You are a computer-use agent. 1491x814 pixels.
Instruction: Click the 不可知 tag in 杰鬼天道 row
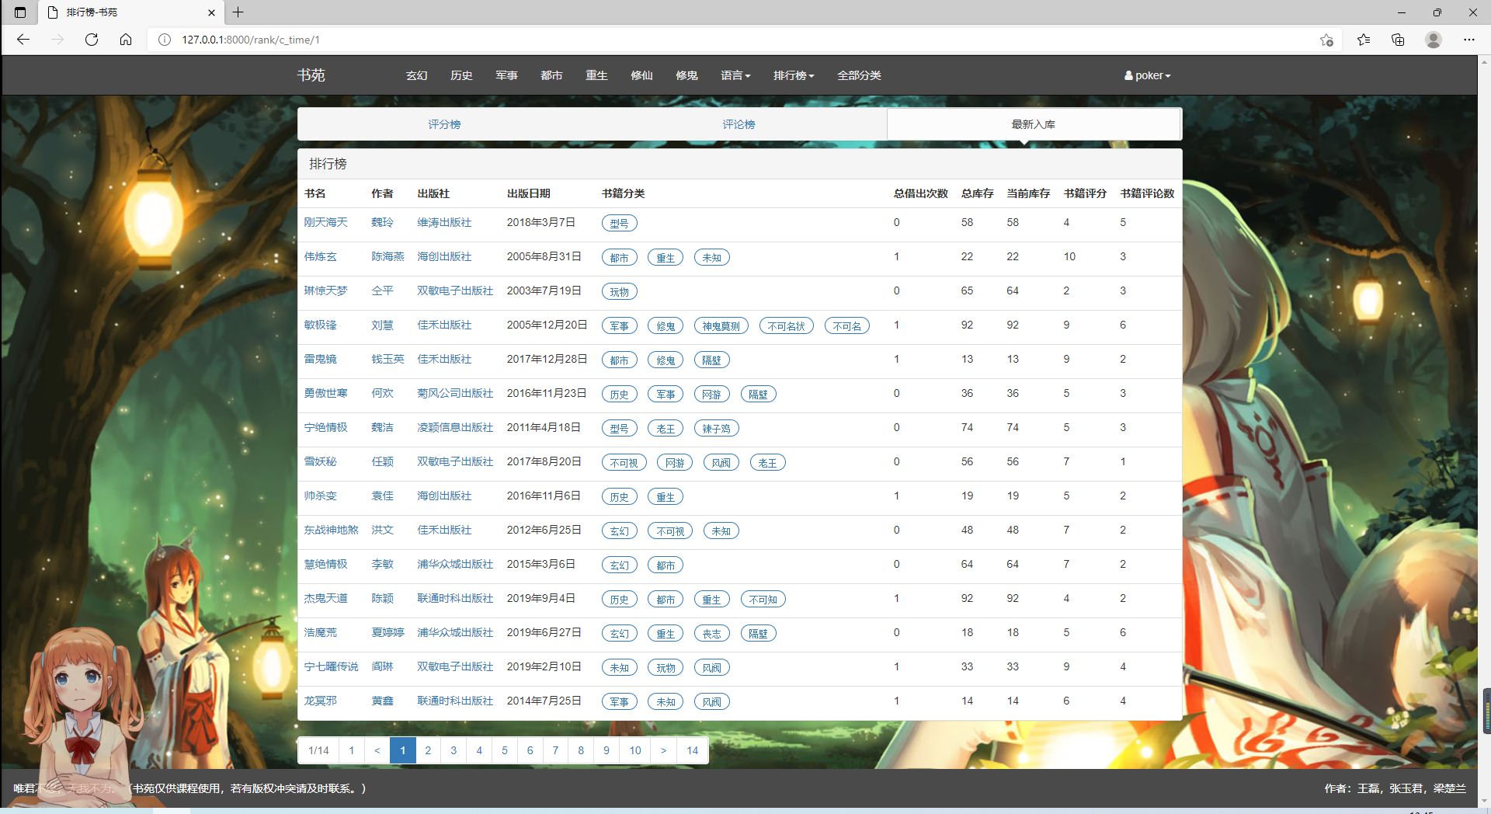763,599
